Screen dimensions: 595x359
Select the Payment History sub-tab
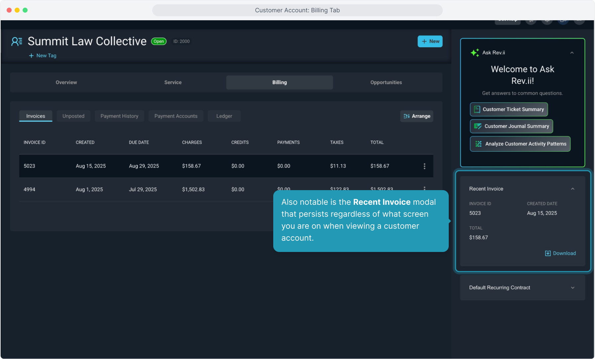tap(119, 116)
